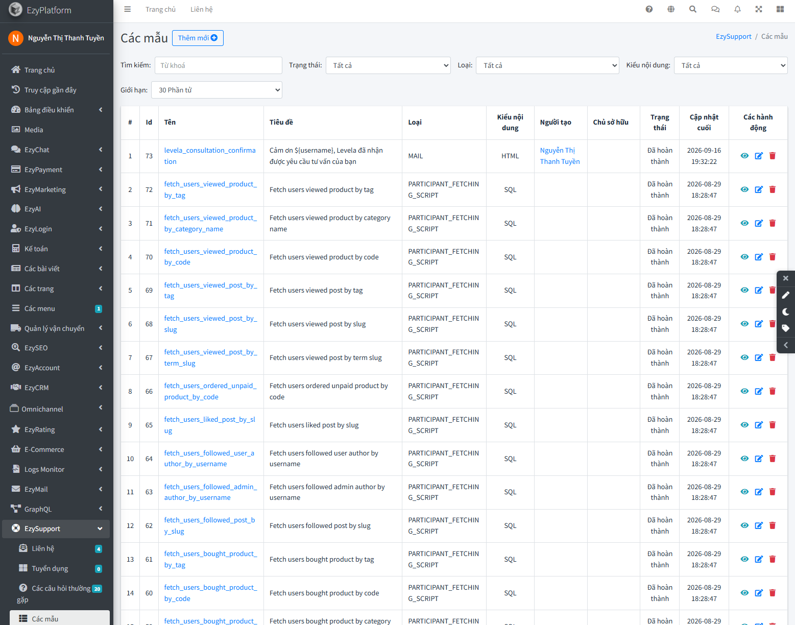Open the Loại type dropdown
The height and width of the screenshot is (625, 795).
pos(547,65)
